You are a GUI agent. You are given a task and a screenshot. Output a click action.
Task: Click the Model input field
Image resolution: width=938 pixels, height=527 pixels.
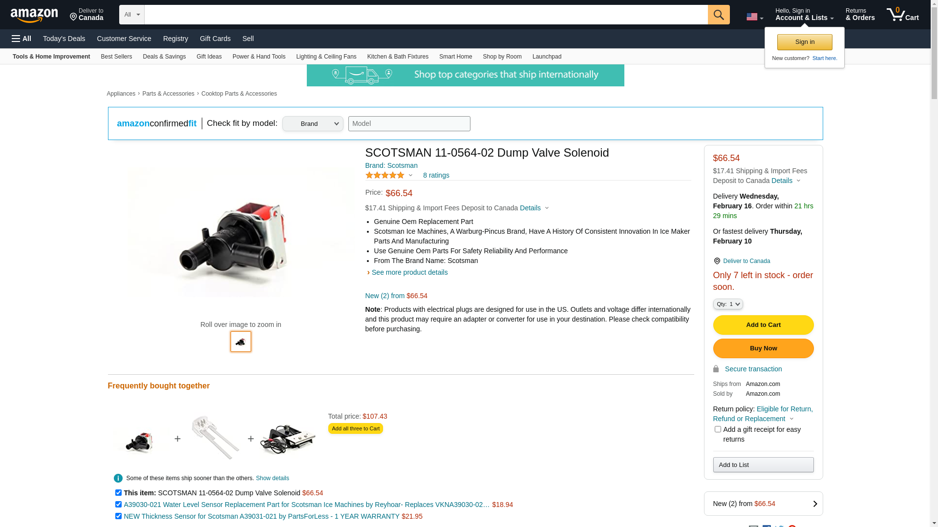409,123
